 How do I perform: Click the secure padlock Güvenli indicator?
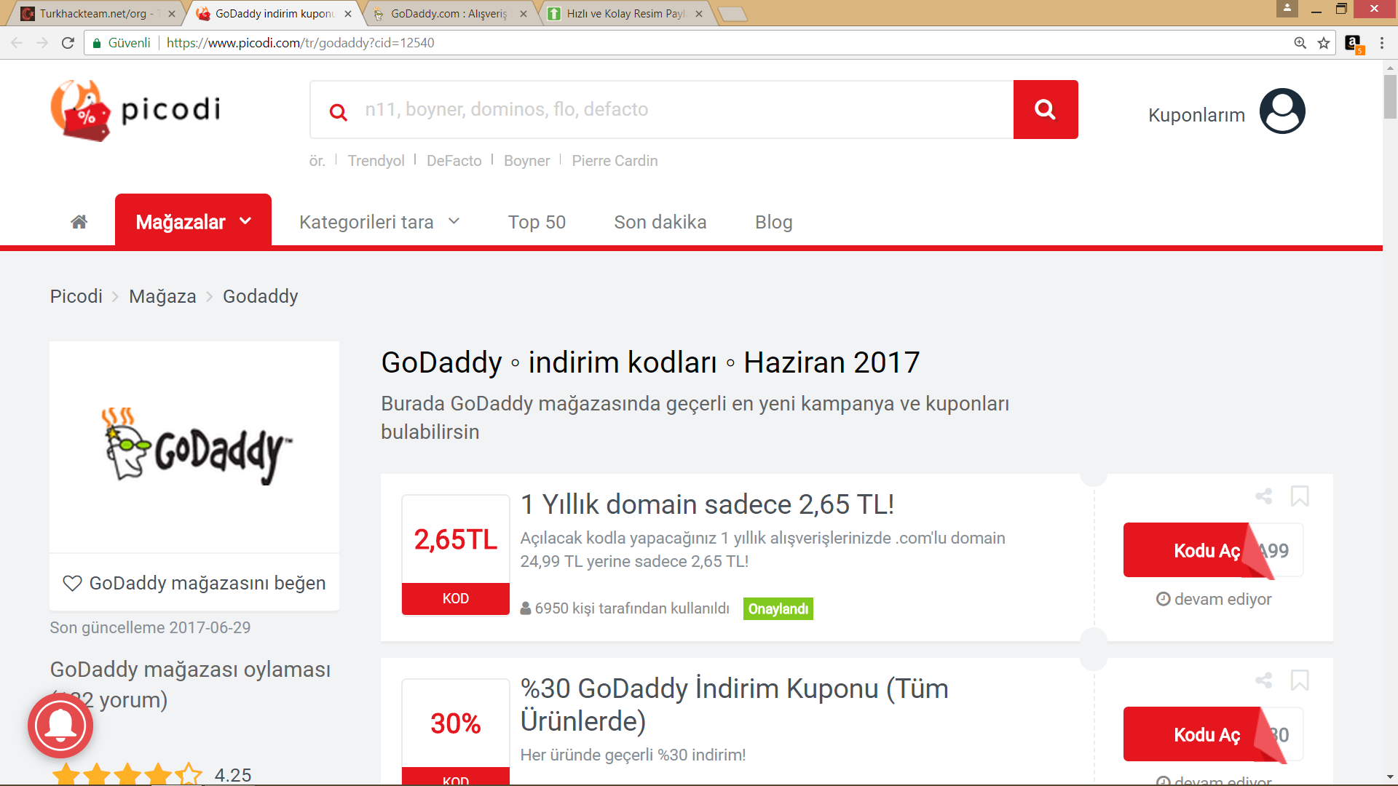(x=122, y=43)
